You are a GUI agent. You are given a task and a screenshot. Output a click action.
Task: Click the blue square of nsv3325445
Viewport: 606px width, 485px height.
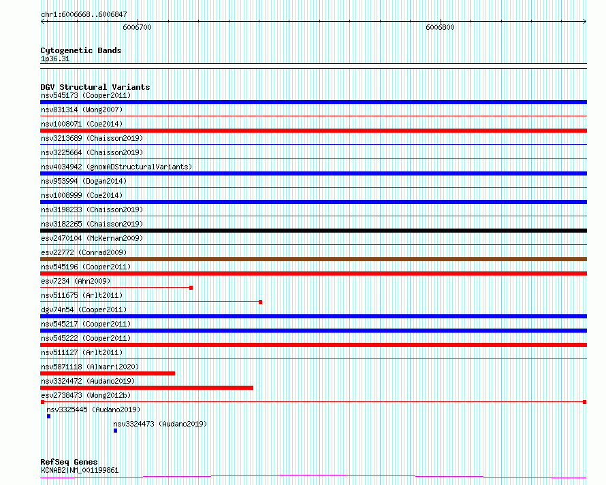coord(49,416)
